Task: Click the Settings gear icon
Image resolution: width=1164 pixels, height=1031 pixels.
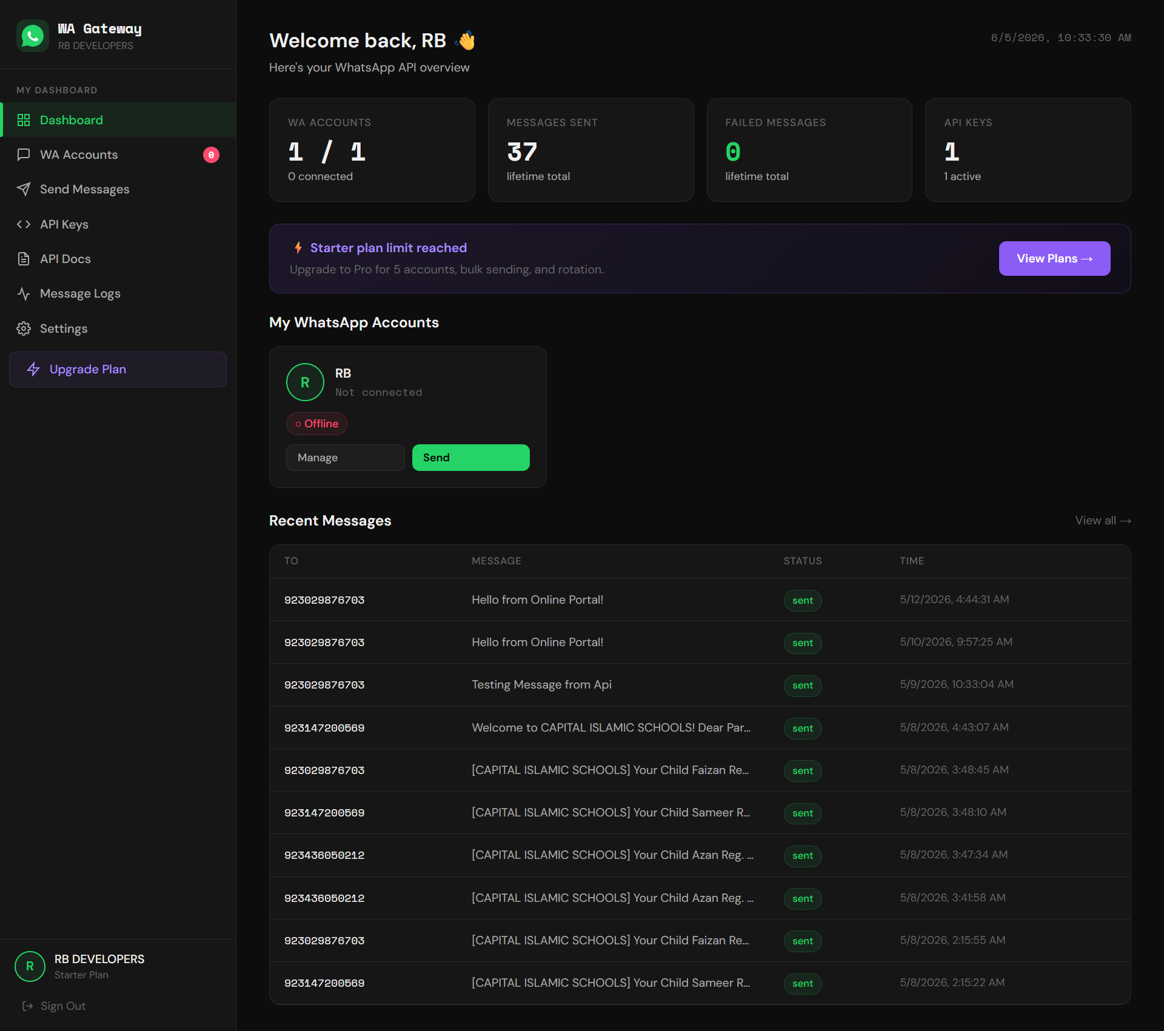Action: coord(24,329)
